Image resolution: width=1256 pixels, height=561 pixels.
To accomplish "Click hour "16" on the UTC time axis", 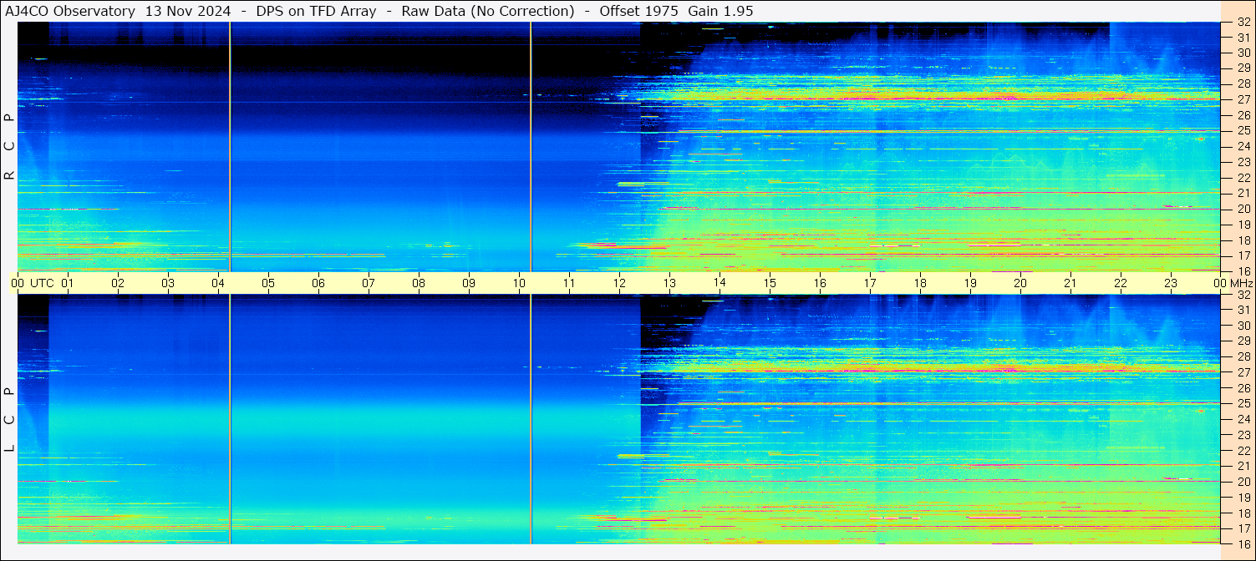I will [x=820, y=283].
